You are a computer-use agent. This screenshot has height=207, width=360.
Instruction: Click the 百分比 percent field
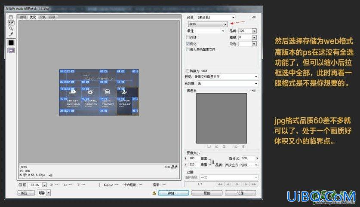[x=248, y=158]
